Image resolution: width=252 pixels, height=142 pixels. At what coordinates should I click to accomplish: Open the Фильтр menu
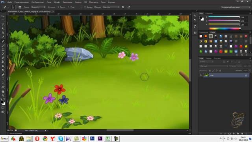[78, 2]
